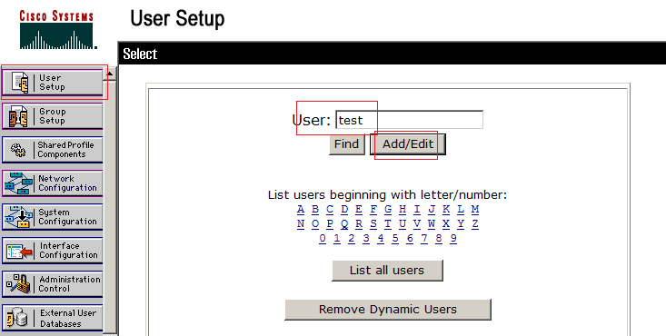List users beginning with number 2
This screenshot has width=666, height=336.
tap(352, 238)
